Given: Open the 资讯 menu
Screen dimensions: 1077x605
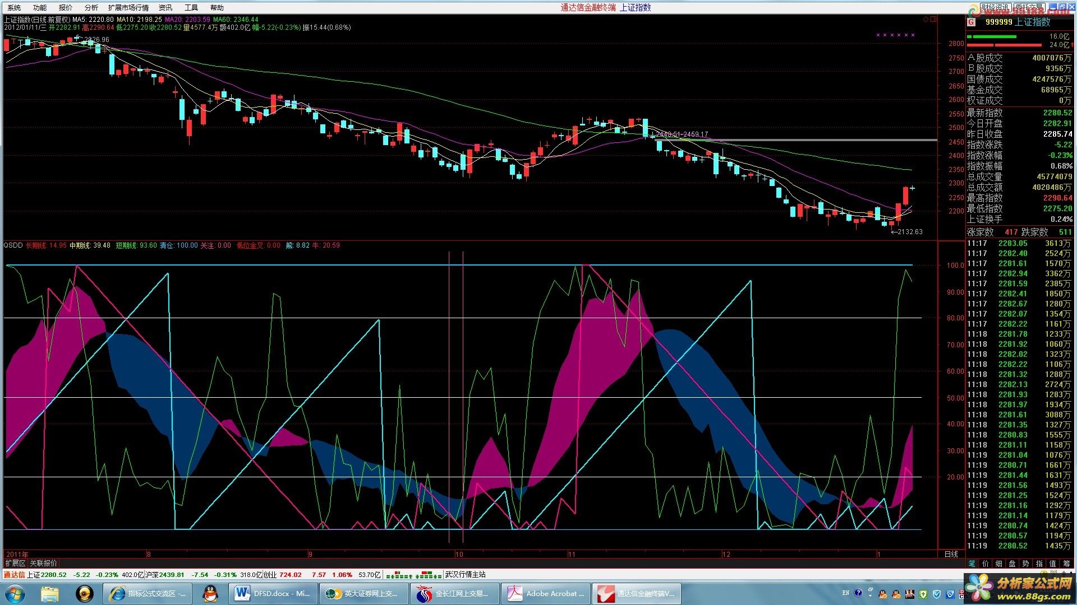Looking at the screenshot, I should tap(165, 7).
